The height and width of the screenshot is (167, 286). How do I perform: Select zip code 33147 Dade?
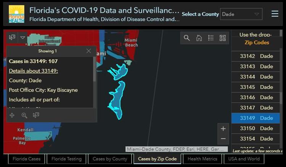click(x=255, y=108)
